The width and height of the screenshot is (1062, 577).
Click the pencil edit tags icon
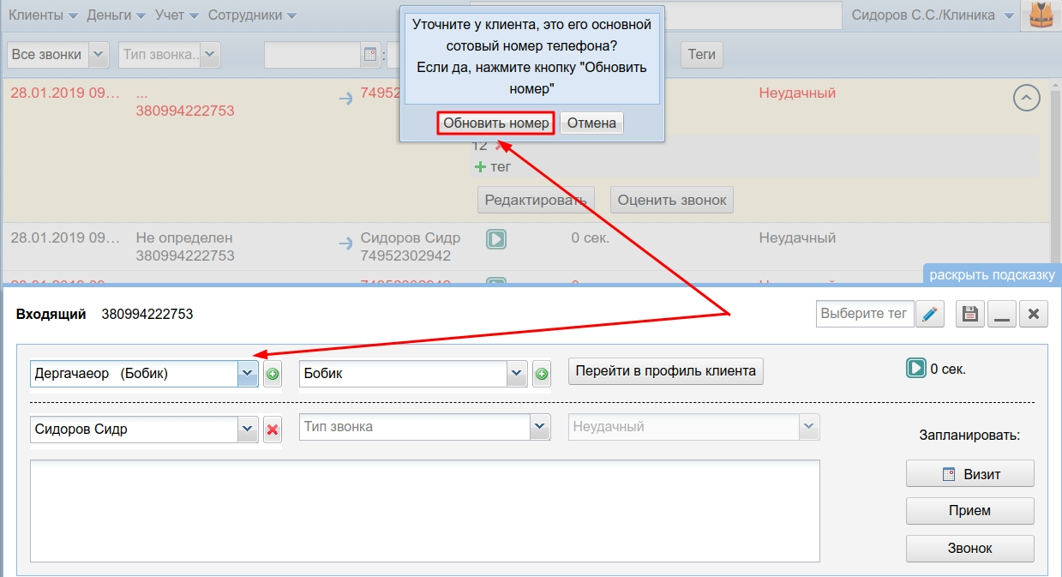pos(929,314)
